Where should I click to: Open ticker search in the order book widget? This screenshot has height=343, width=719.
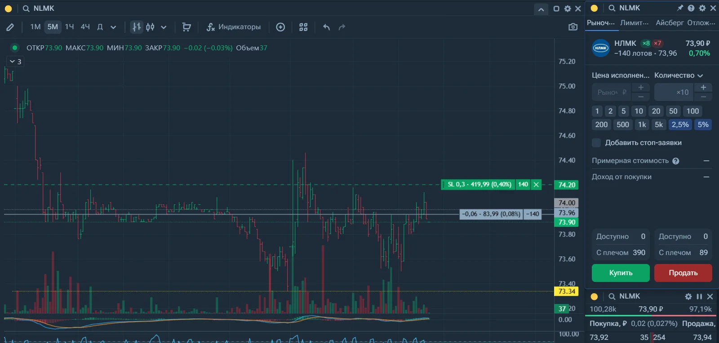(612, 296)
